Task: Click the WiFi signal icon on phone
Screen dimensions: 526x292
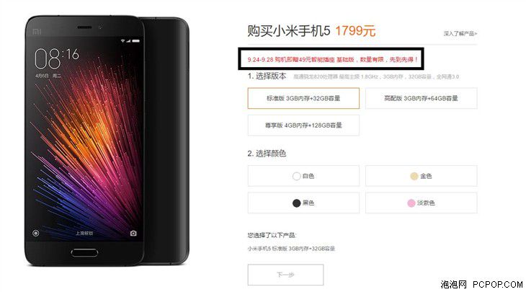Action: [x=123, y=41]
